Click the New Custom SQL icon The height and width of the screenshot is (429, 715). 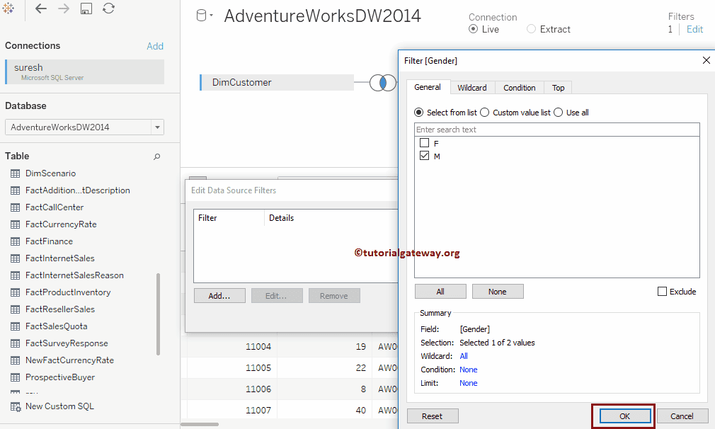coord(15,406)
